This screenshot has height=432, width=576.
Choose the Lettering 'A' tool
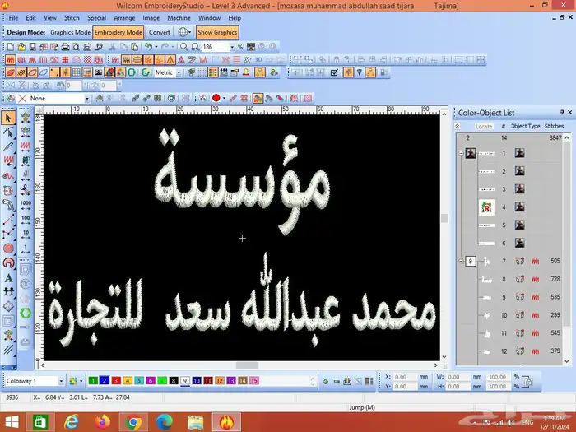(7, 278)
